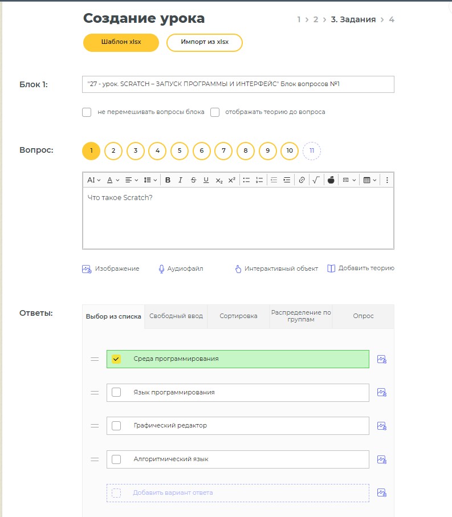
Task: Click the superscript formatting icon
Action: pos(231,180)
